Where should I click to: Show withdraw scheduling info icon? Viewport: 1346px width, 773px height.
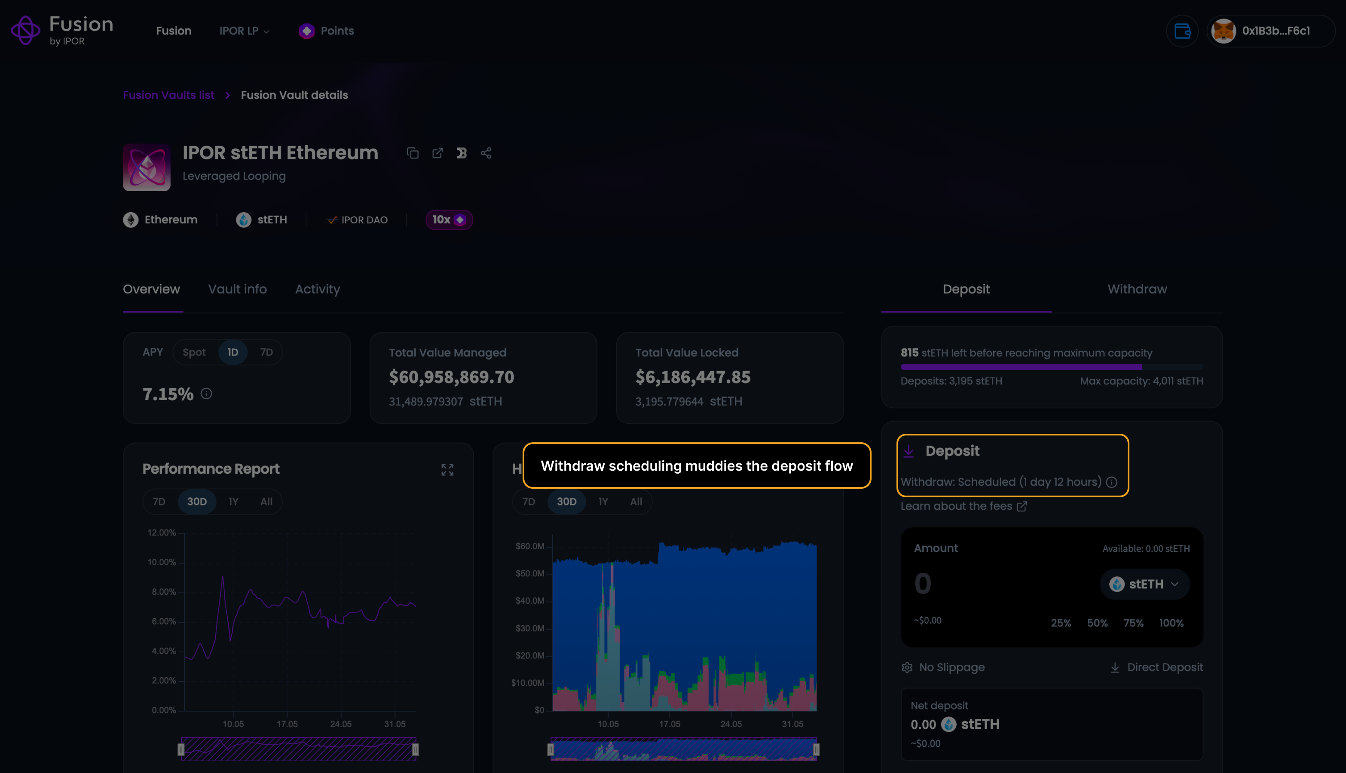[1111, 482]
